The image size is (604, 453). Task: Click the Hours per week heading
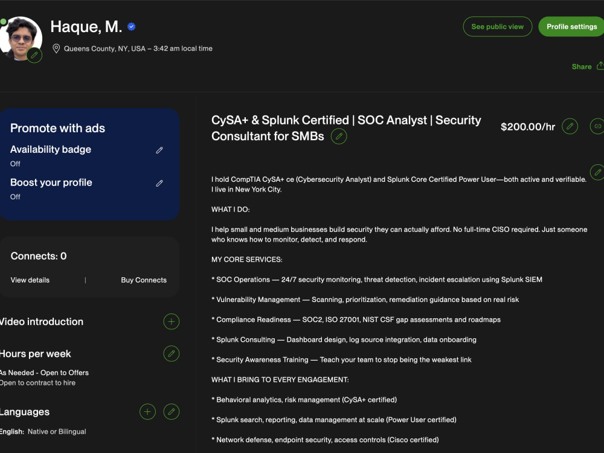coord(36,353)
